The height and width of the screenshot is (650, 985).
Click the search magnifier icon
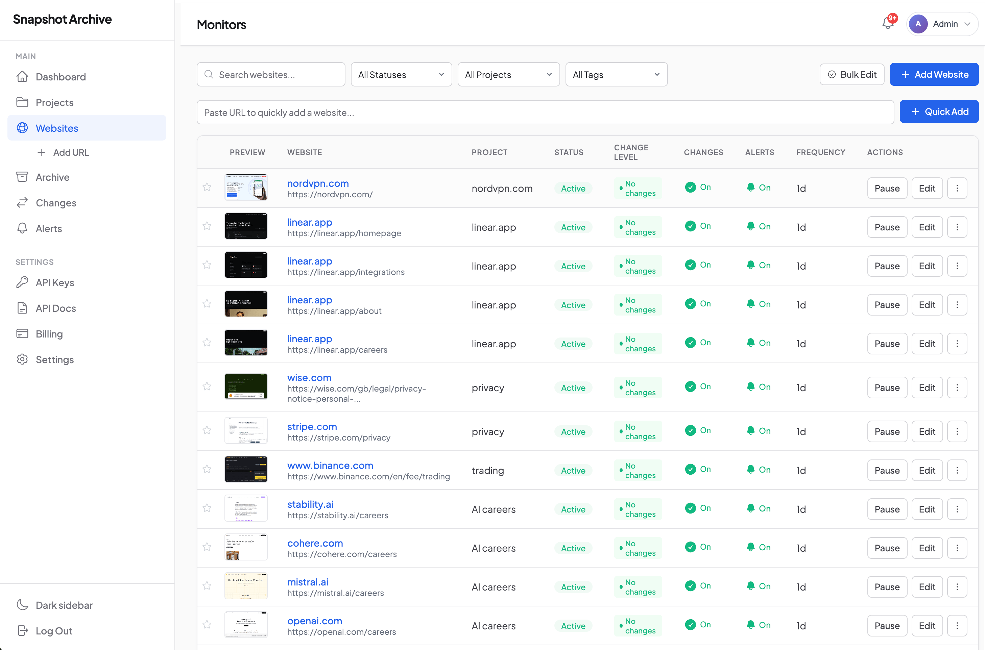click(209, 75)
